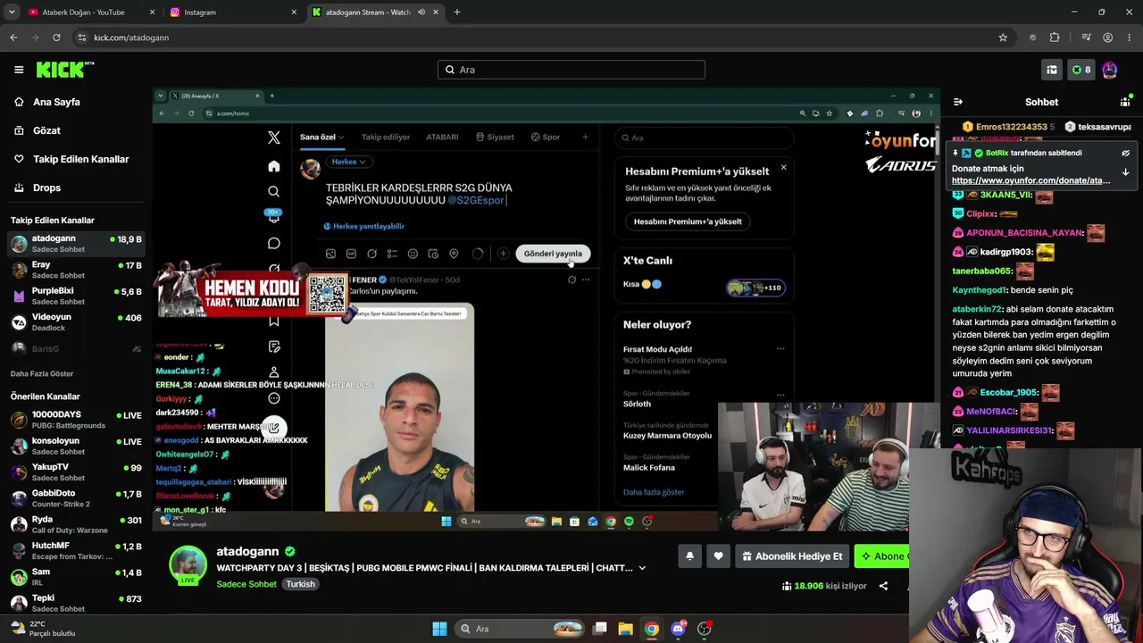Open chat viewer list icon beside Sohbet
The width and height of the screenshot is (1143, 643).
1125,103
